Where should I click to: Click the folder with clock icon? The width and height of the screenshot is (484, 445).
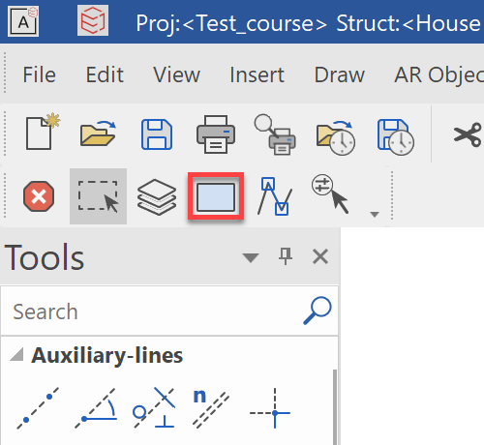[336, 137]
